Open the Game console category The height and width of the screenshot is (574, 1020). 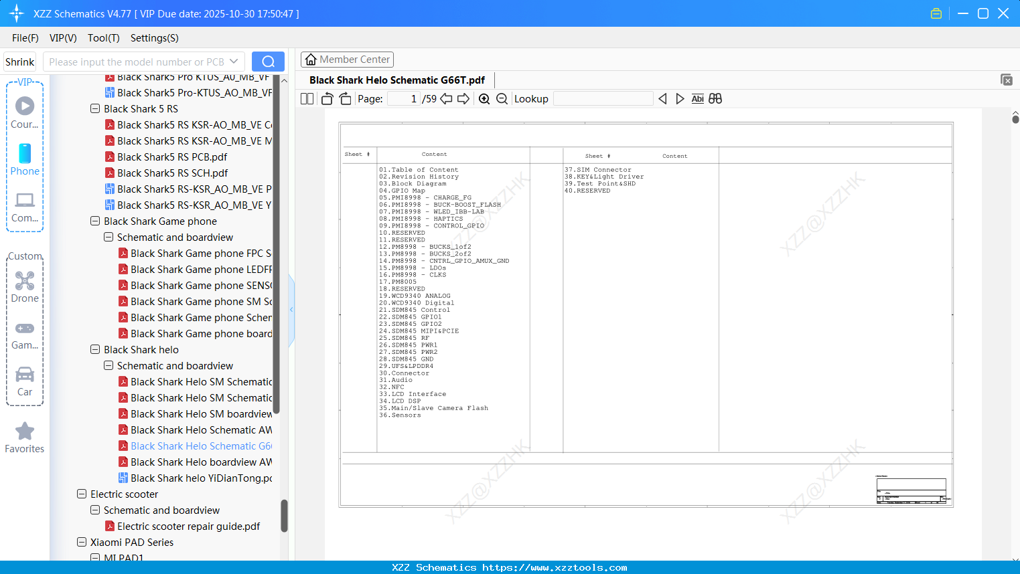click(x=25, y=334)
